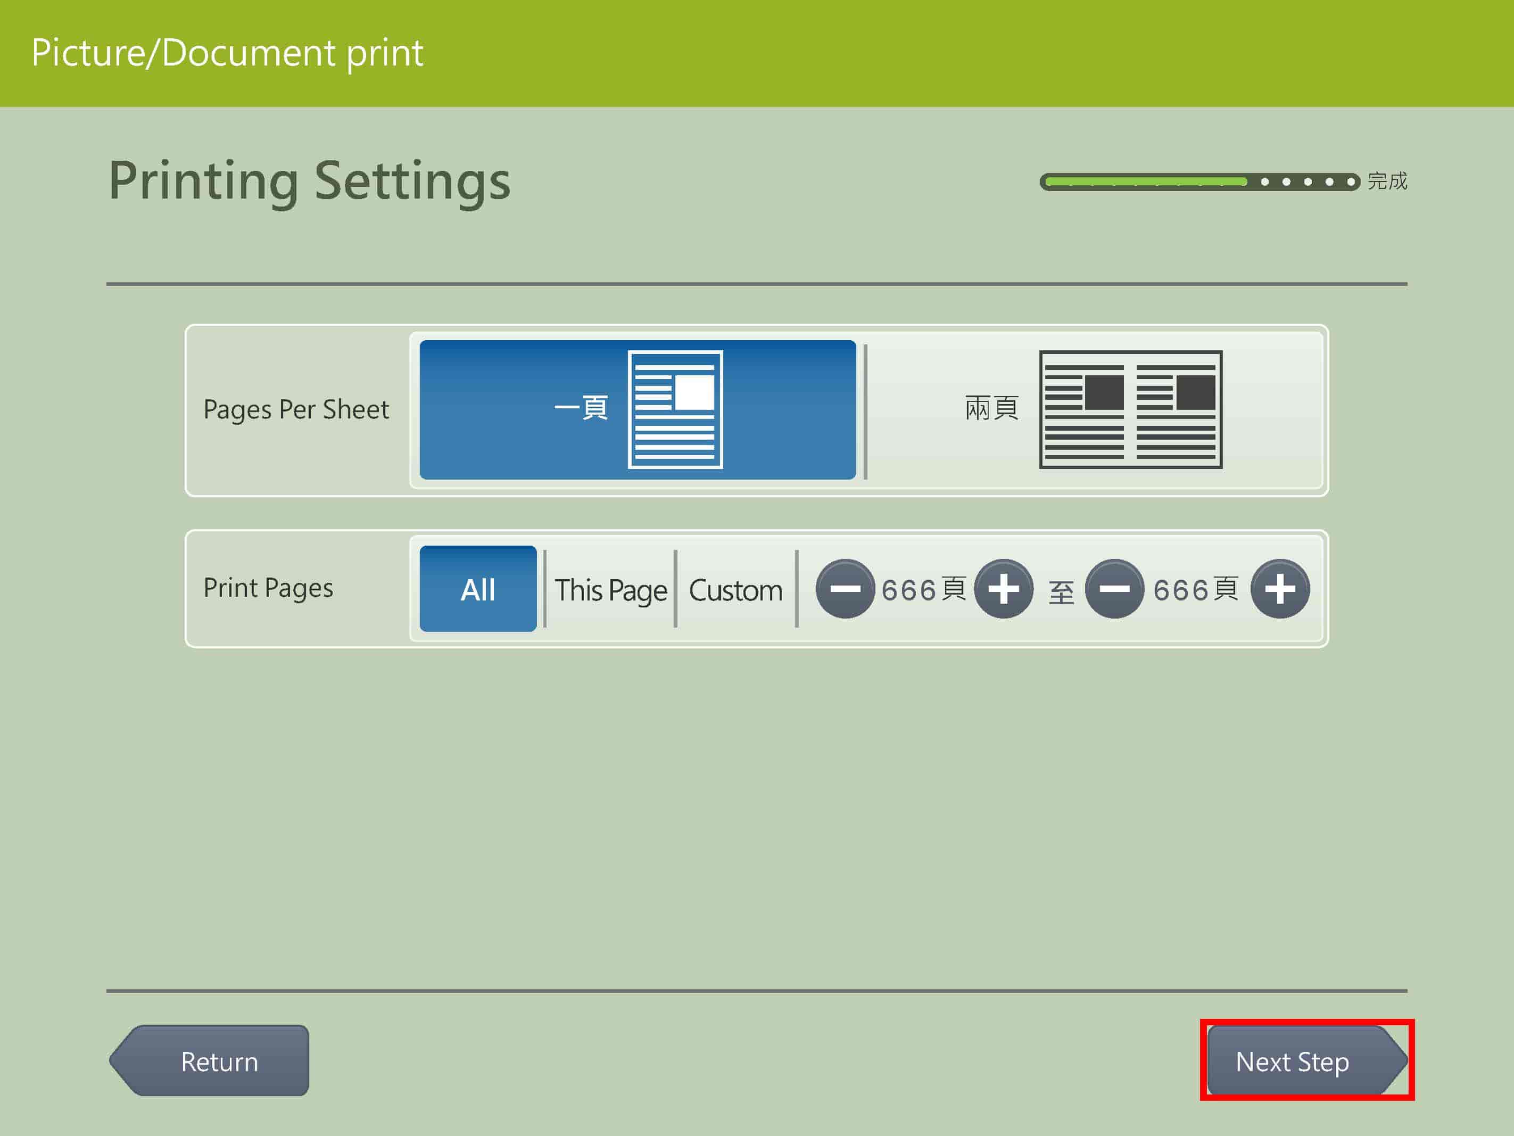Click the Print Pages label
This screenshot has width=1514, height=1136.
coord(268,588)
